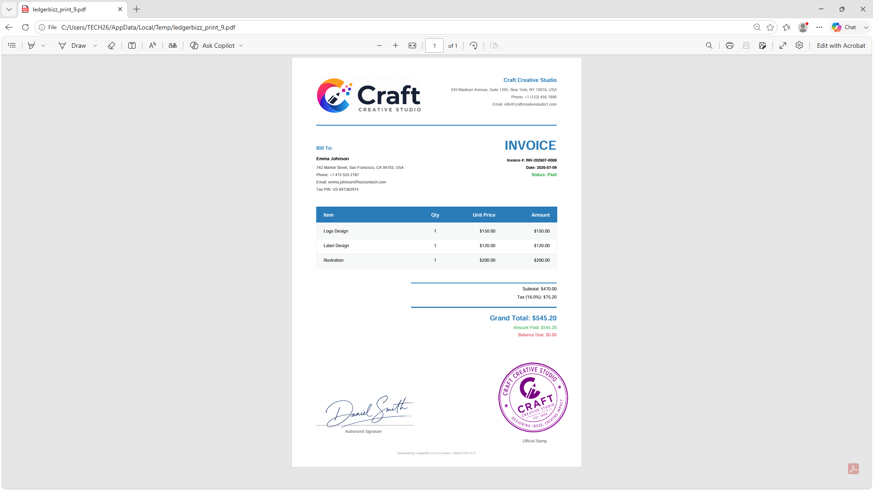The image size is (873, 491).
Task: View site information for File
Action: click(x=48, y=27)
